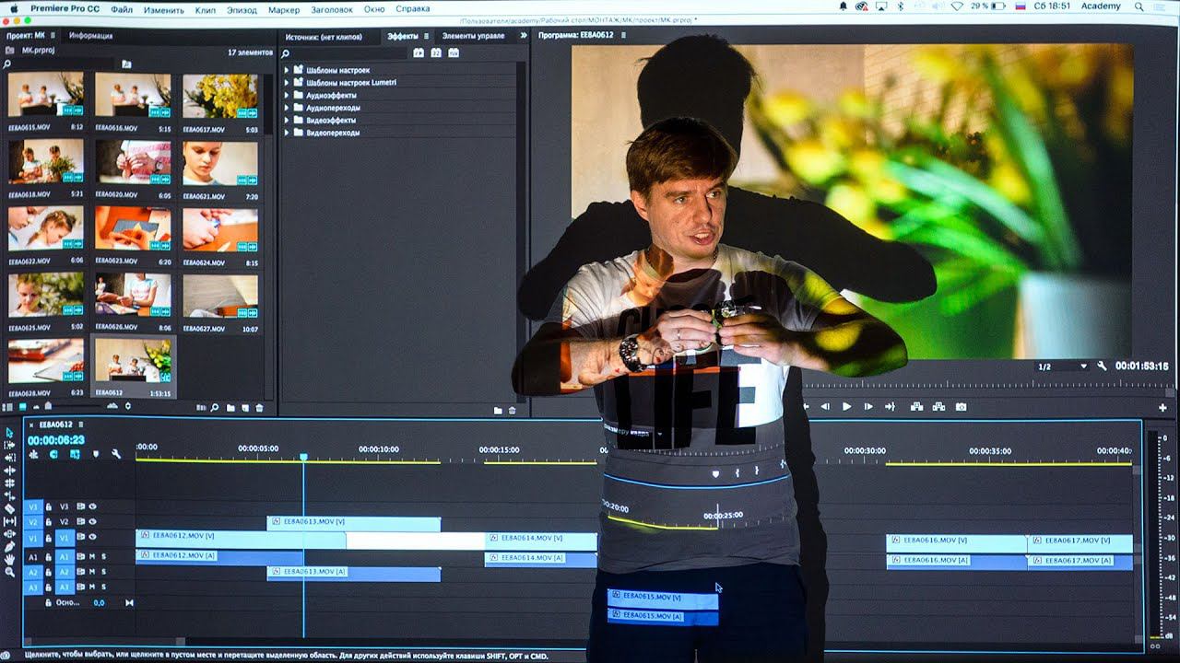The width and height of the screenshot is (1180, 663).
Task: Select the Track Select Forward tool
Action: click(x=10, y=445)
